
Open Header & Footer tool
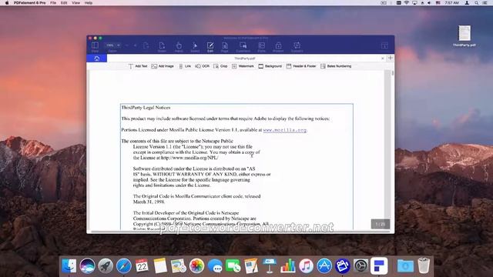pos(301,66)
